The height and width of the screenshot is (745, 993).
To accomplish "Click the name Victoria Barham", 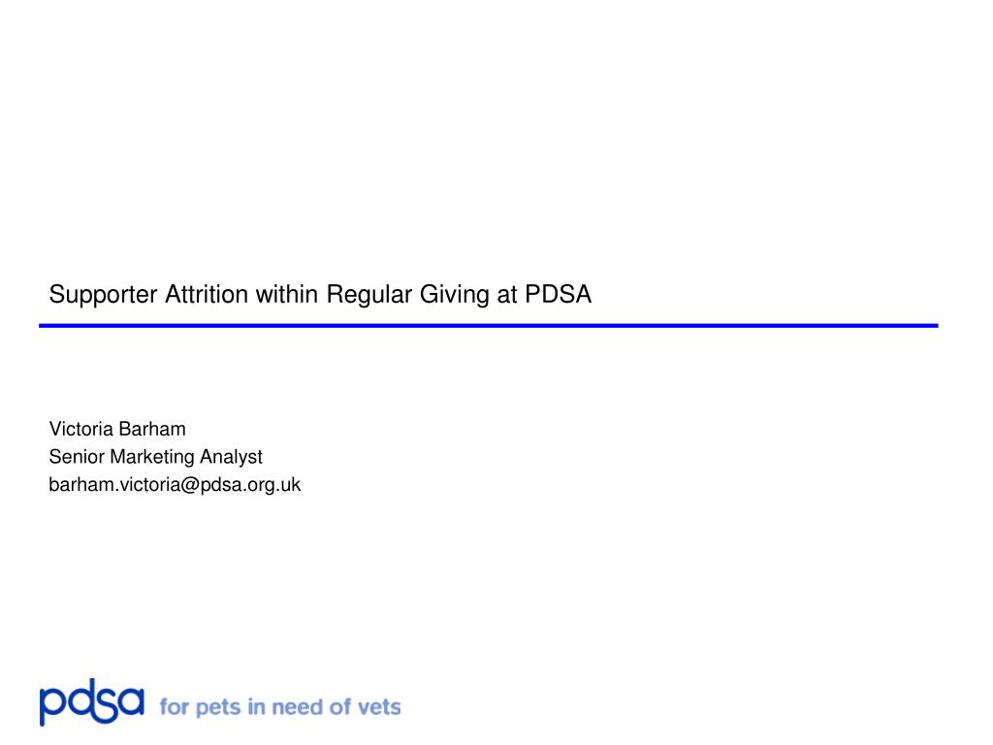I will 117,429.
